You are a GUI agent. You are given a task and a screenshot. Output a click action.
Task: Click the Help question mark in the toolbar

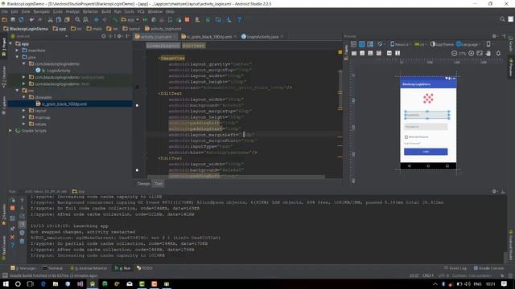(240, 19)
